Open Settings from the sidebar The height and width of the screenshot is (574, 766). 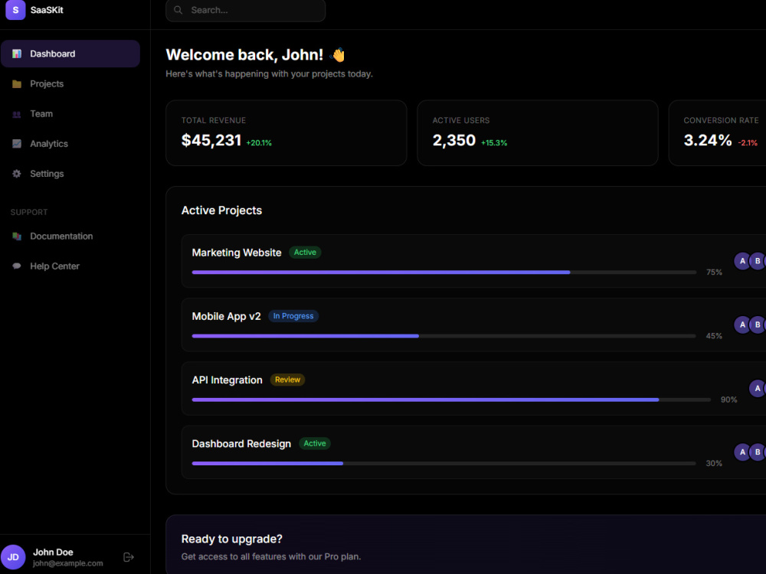click(x=70, y=174)
